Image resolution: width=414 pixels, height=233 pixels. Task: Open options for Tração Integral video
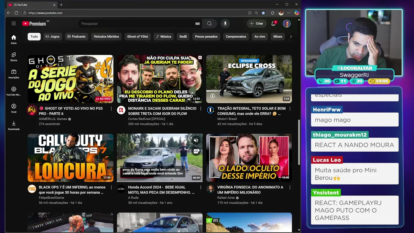[290, 109]
